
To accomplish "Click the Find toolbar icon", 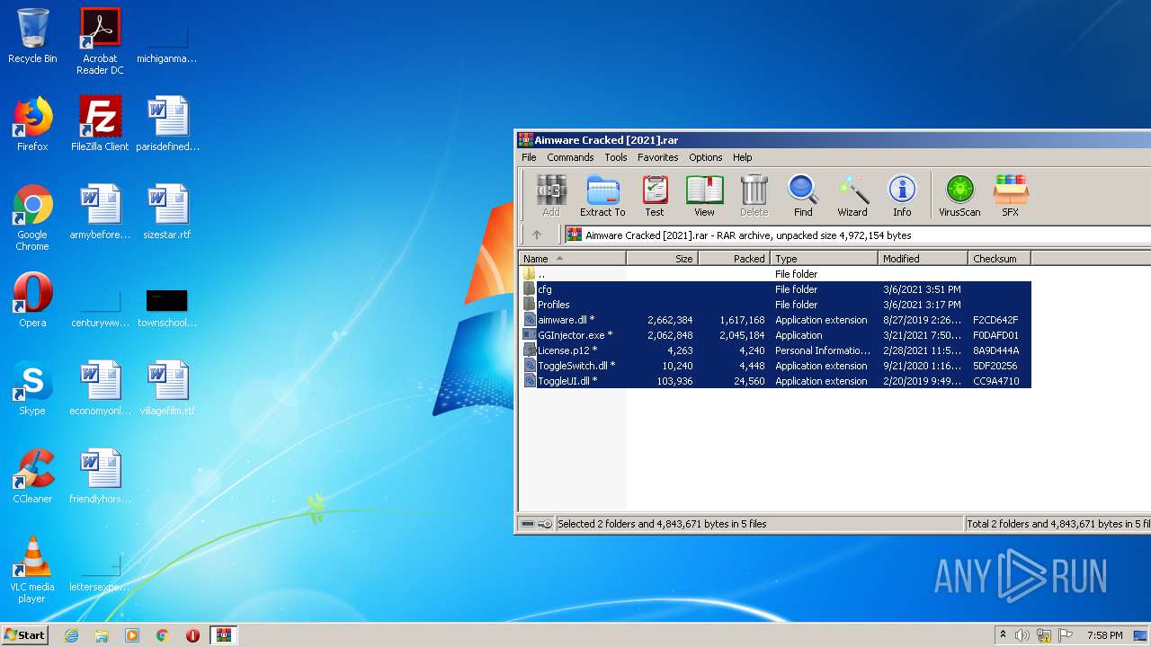I will (803, 196).
